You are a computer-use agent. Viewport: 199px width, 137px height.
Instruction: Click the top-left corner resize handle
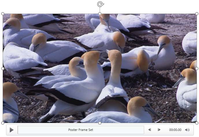click(3, 14)
